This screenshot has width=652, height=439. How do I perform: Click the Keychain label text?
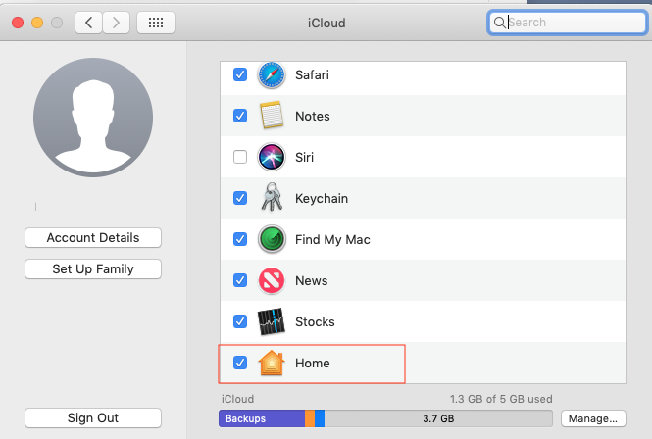(x=322, y=198)
